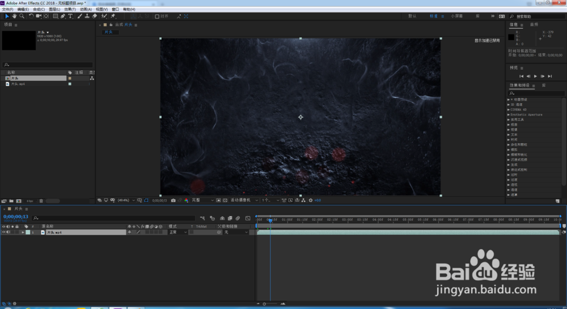
Task: Select the Selection arrow tool
Action: (x=7, y=16)
